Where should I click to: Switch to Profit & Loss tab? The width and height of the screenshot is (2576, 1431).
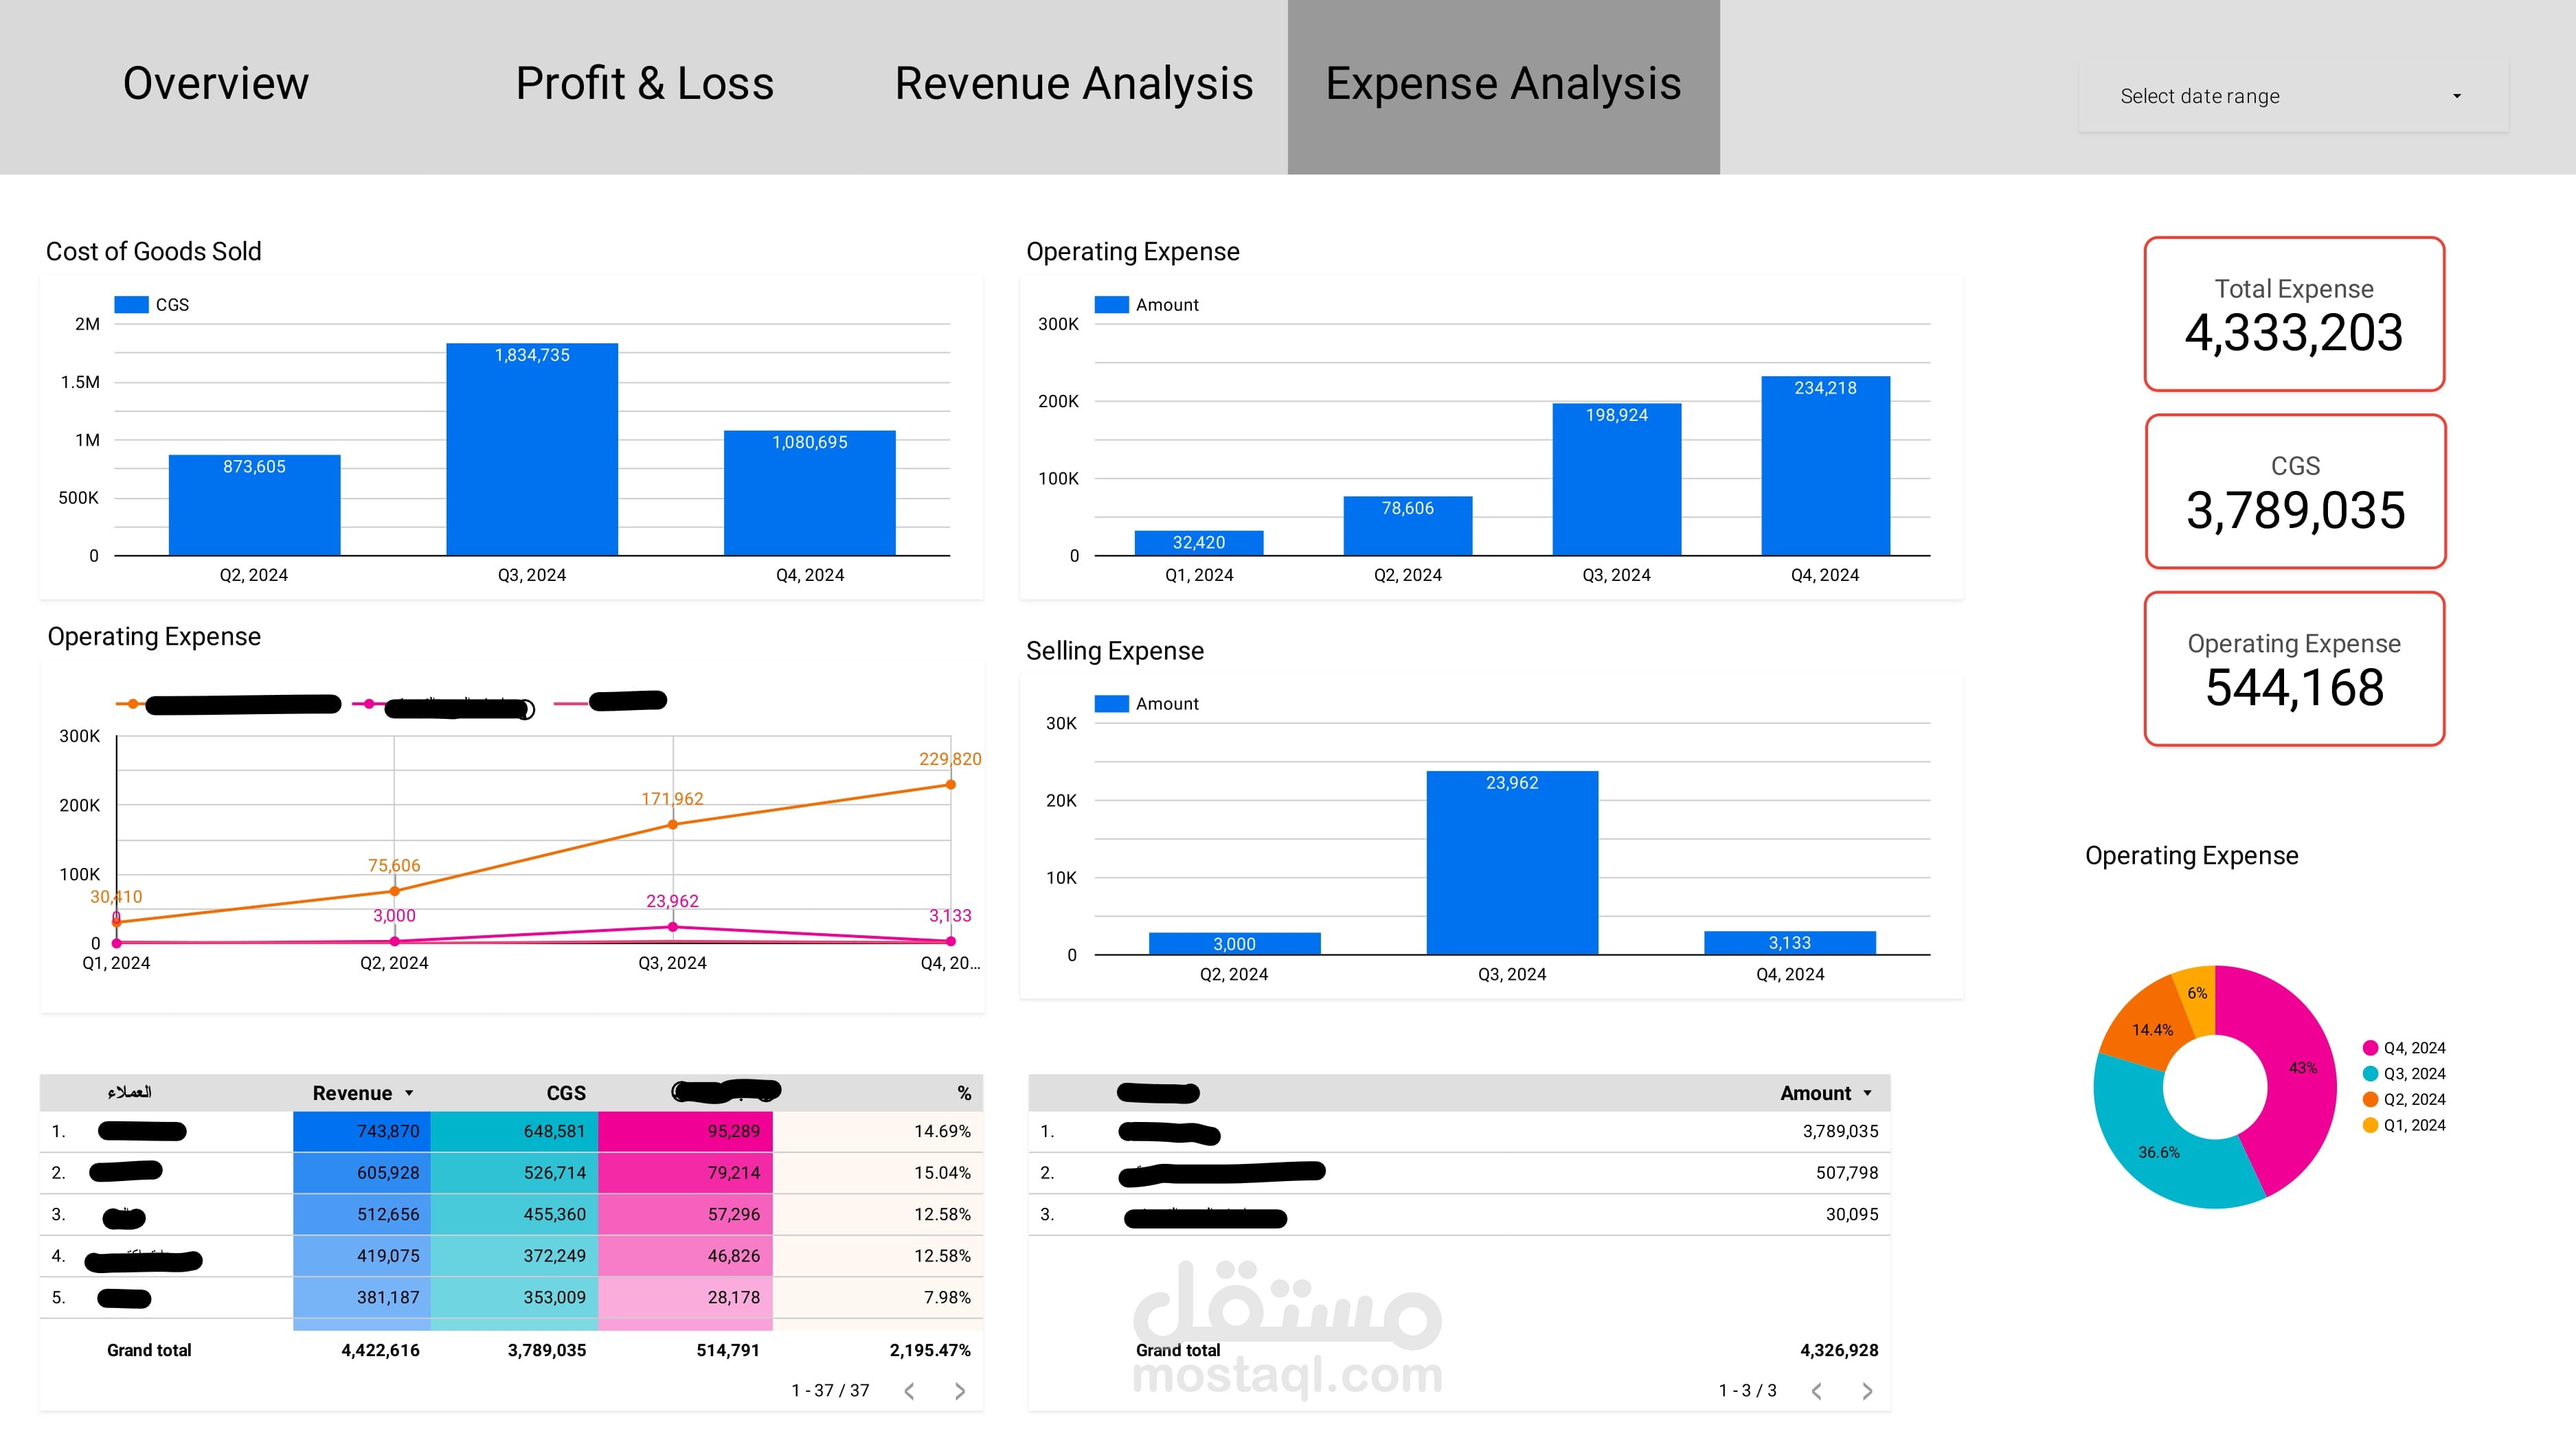(644, 84)
